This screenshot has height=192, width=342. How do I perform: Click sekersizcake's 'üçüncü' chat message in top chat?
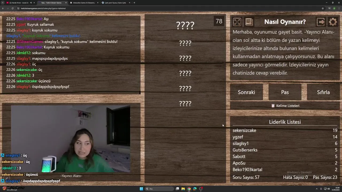(28, 81)
